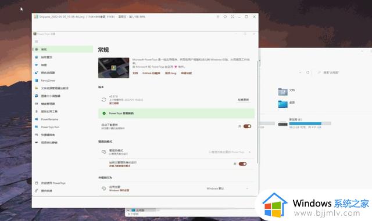Open the Windows 颜色设置 link
The height and width of the screenshot is (221, 372).
tap(119, 190)
